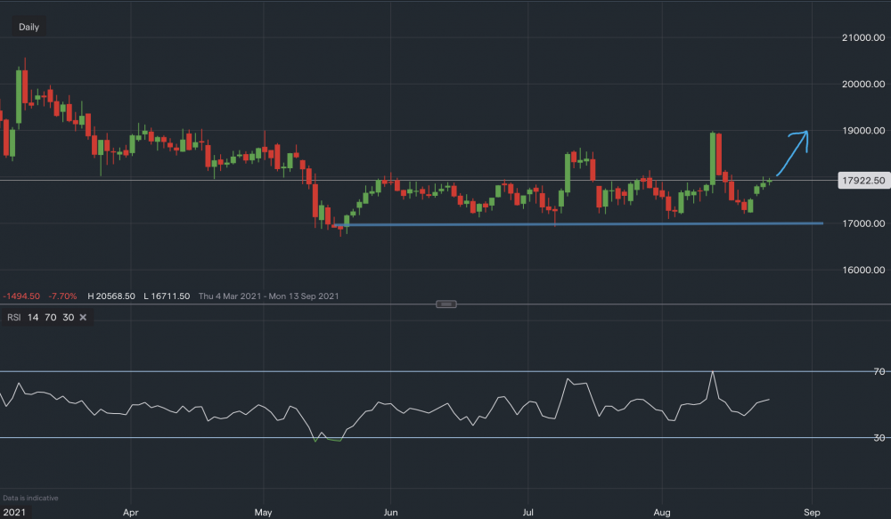Remove the RSI indicator with X

point(83,317)
